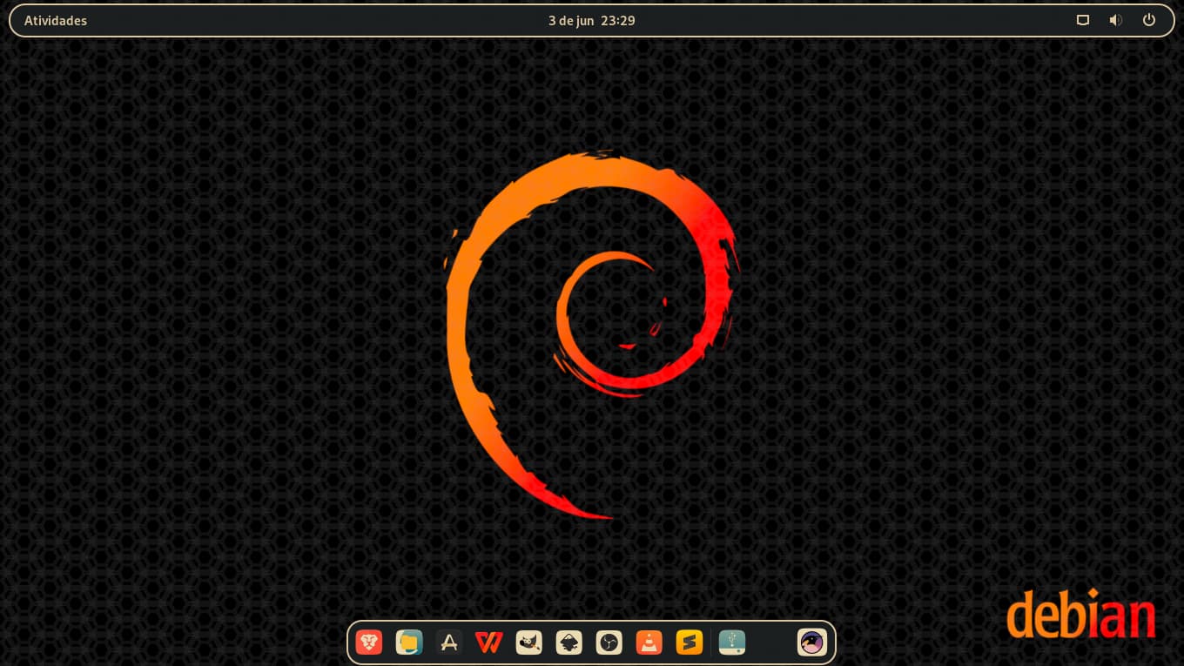Open the Atividades overview
The image size is (1184, 666).
click(x=56, y=21)
